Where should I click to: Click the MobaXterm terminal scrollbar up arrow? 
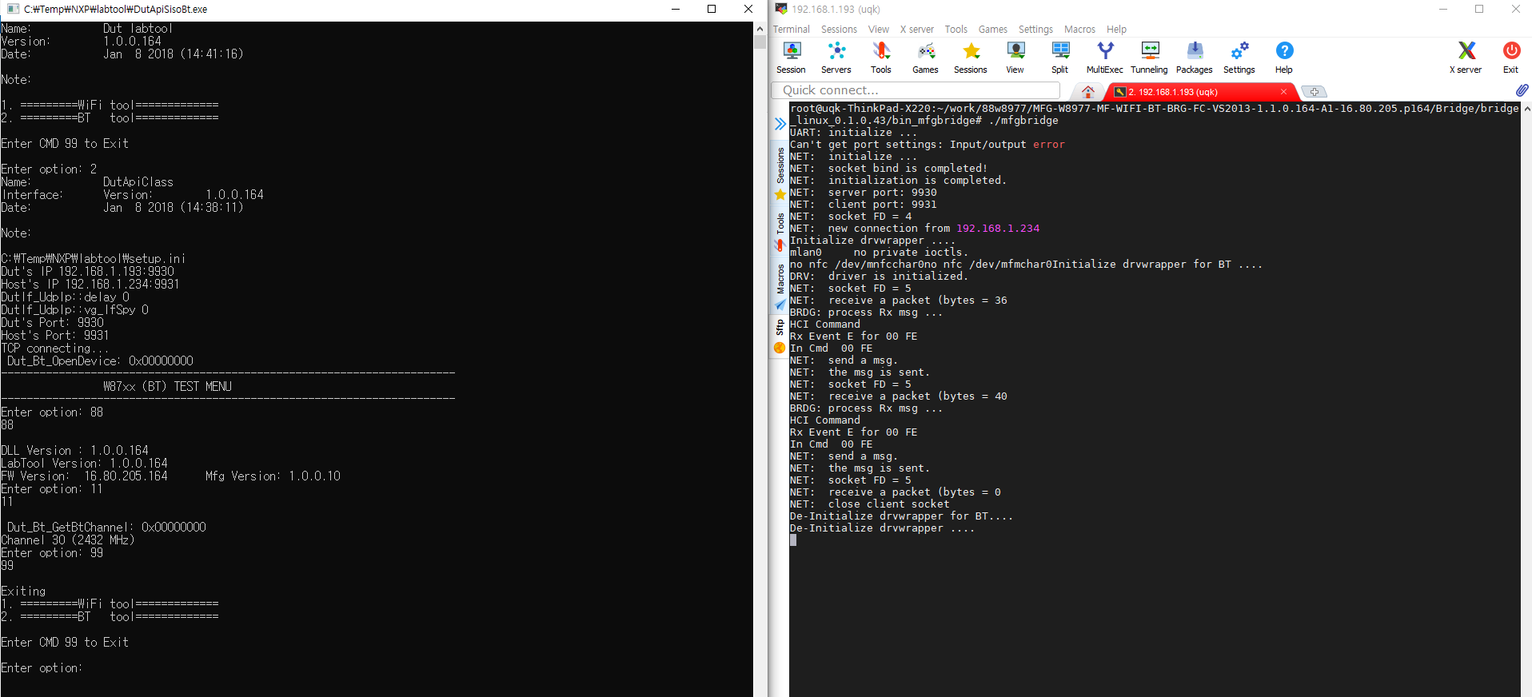coord(1526,109)
